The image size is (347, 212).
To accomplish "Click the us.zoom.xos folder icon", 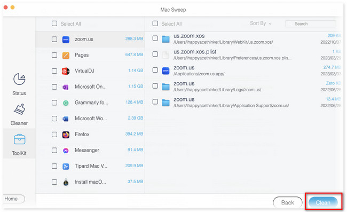I will click(x=165, y=39).
